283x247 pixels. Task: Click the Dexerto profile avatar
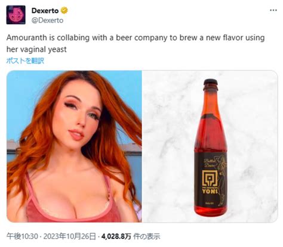16,15
